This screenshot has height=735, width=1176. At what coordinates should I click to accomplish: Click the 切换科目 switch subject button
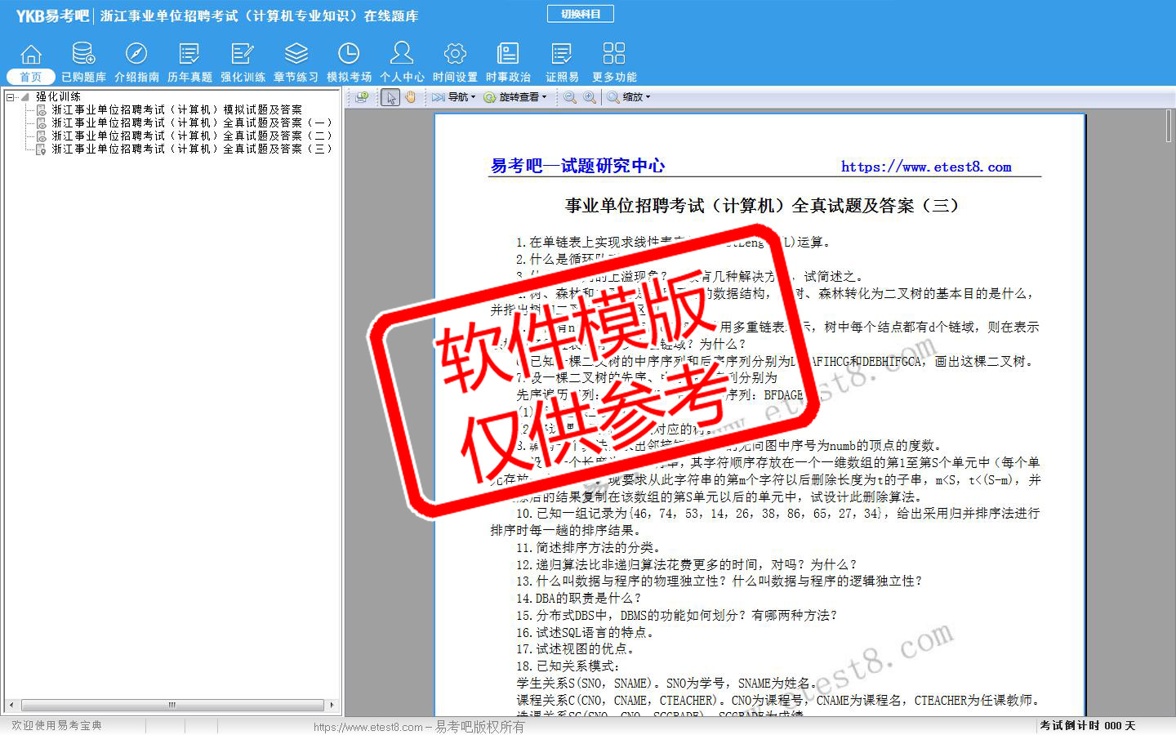[580, 14]
